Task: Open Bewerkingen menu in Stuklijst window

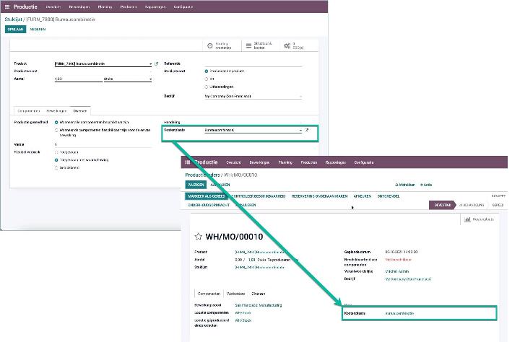Action: (x=79, y=6)
